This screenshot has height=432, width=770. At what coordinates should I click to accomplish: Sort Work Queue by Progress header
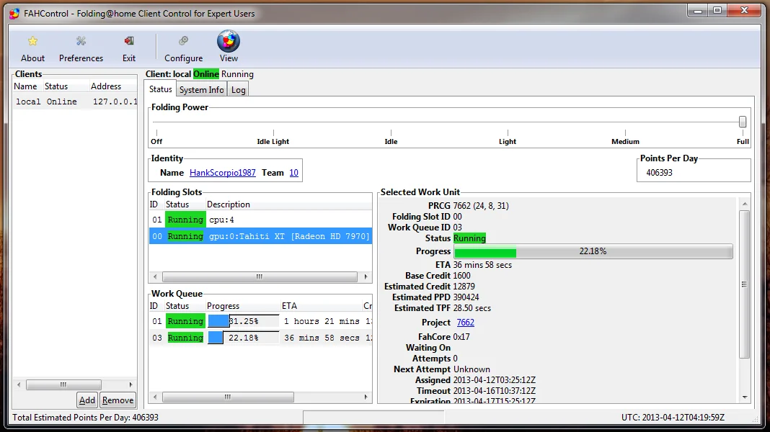point(242,306)
